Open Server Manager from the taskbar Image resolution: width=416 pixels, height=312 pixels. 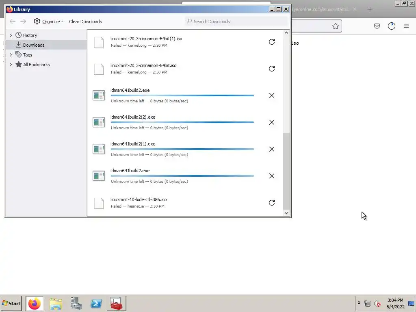coord(76,303)
